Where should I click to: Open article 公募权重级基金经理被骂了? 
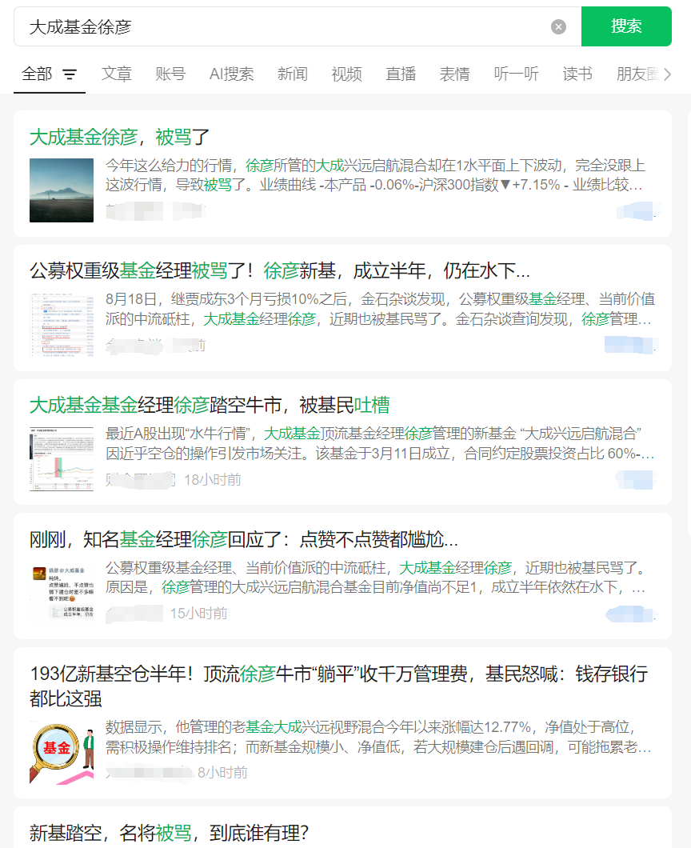[x=280, y=270]
